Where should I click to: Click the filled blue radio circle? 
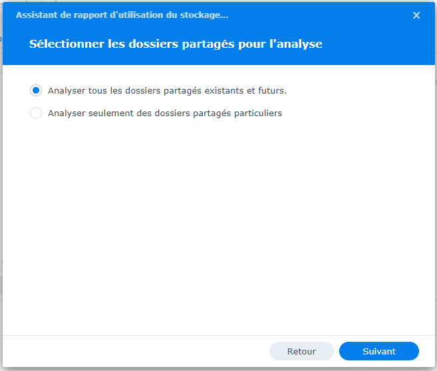pos(36,90)
